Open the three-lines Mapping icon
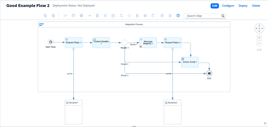This screenshot has height=127, width=268. click(105, 16)
